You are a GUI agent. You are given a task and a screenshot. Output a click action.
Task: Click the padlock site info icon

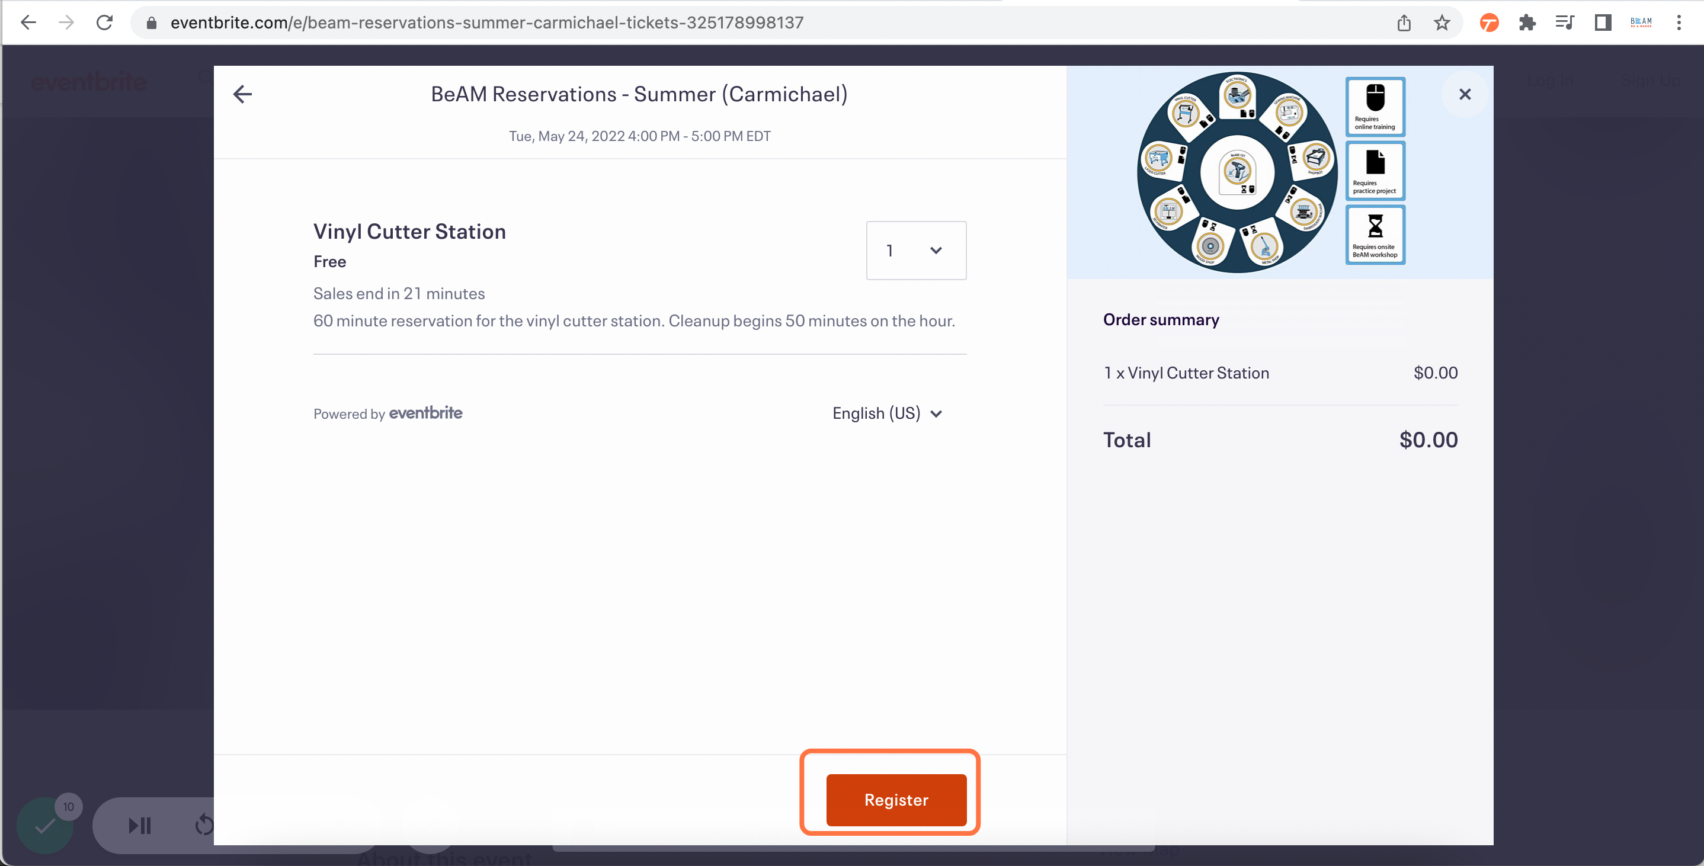[x=152, y=23]
